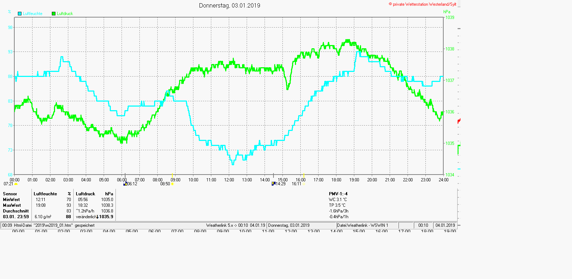The width and height of the screenshot is (572, 279).
Task: Click the maximum pressure value 1038.3
Action: pyautogui.click(x=107, y=205)
